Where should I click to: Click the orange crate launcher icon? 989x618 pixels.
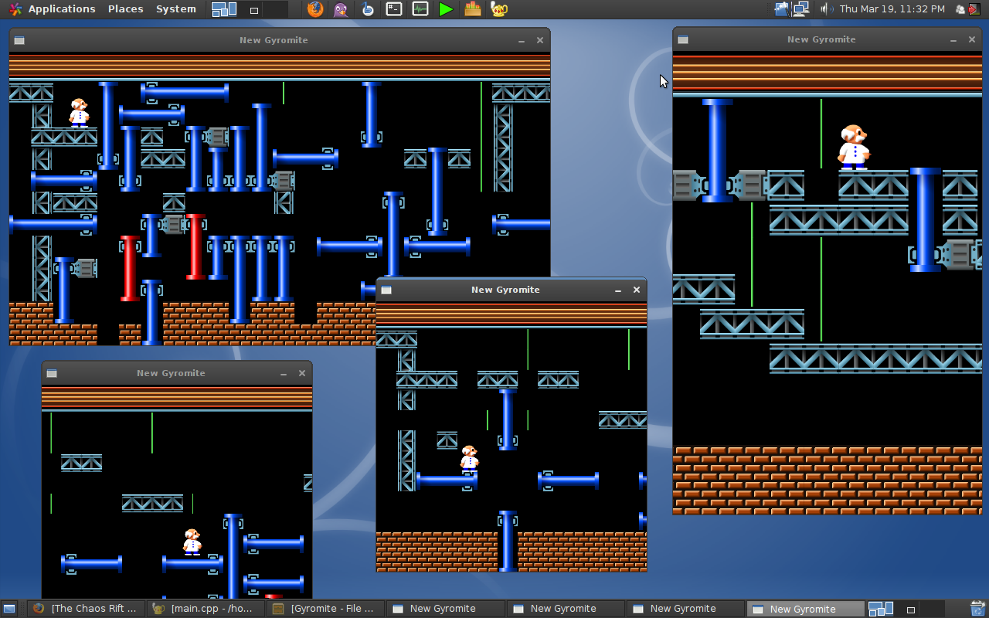(473, 9)
